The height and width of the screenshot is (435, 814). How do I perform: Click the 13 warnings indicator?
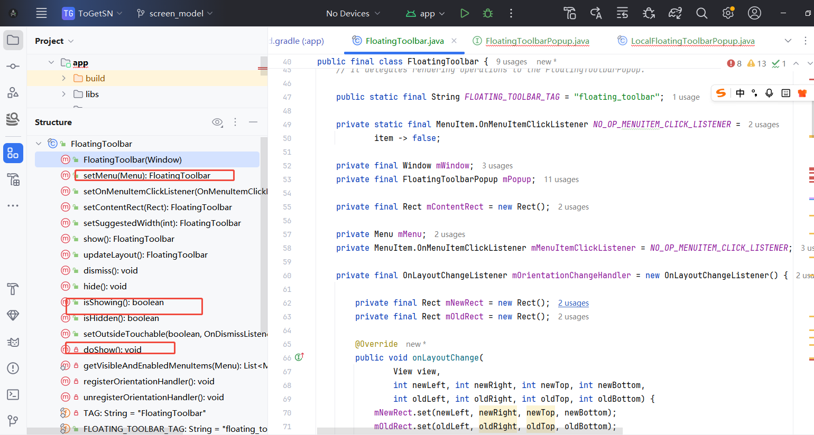757,63
